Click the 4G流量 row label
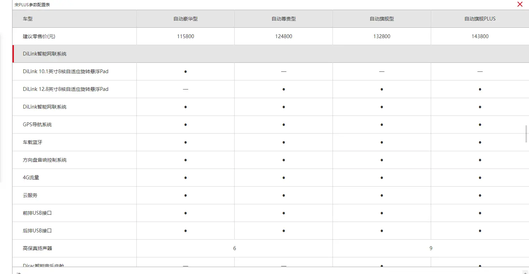The width and height of the screenshot is (529, 274). point(31,178)
